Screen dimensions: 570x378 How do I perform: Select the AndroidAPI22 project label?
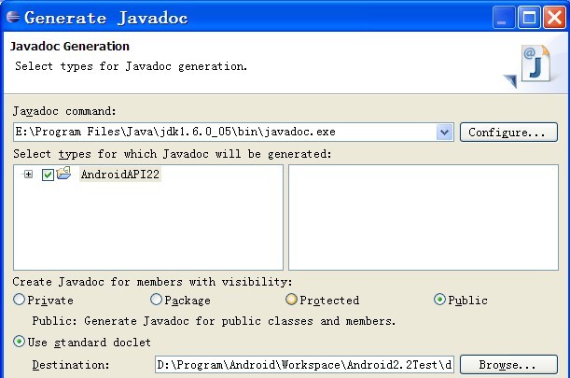click(x=120, y=175)
